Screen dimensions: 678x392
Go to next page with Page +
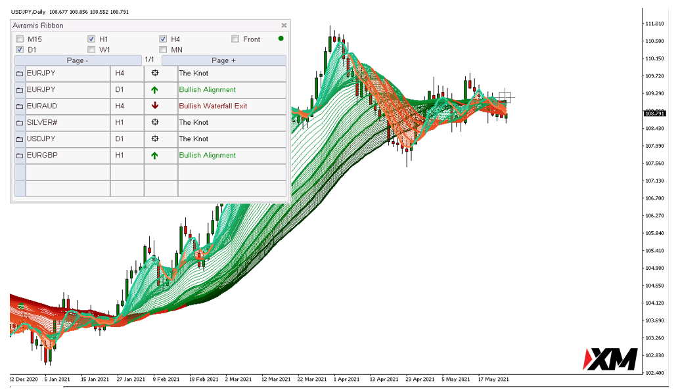click(x=223, y=60)
